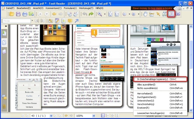Screen dimensions: 194x119
Task: Open the Ansicht(V) menu
Action: pos(38,8)
